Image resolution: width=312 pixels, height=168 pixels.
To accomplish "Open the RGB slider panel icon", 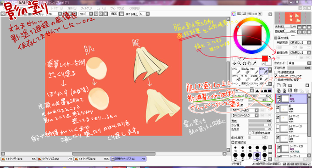I will [239, 14].
